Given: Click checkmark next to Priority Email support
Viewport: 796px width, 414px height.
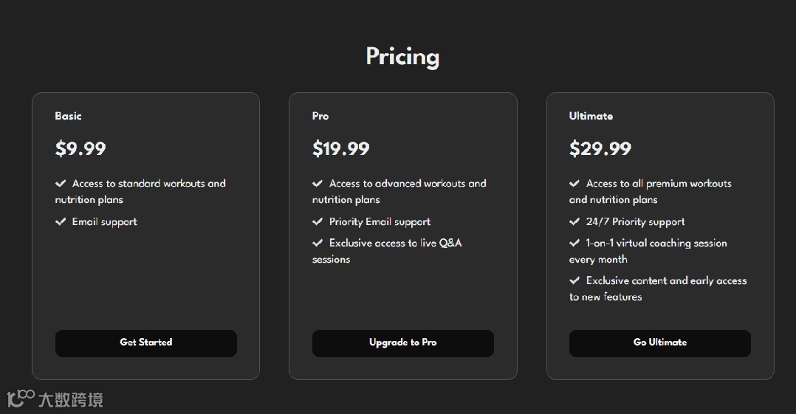Looking at the screenshot, I should coord(318,221).
